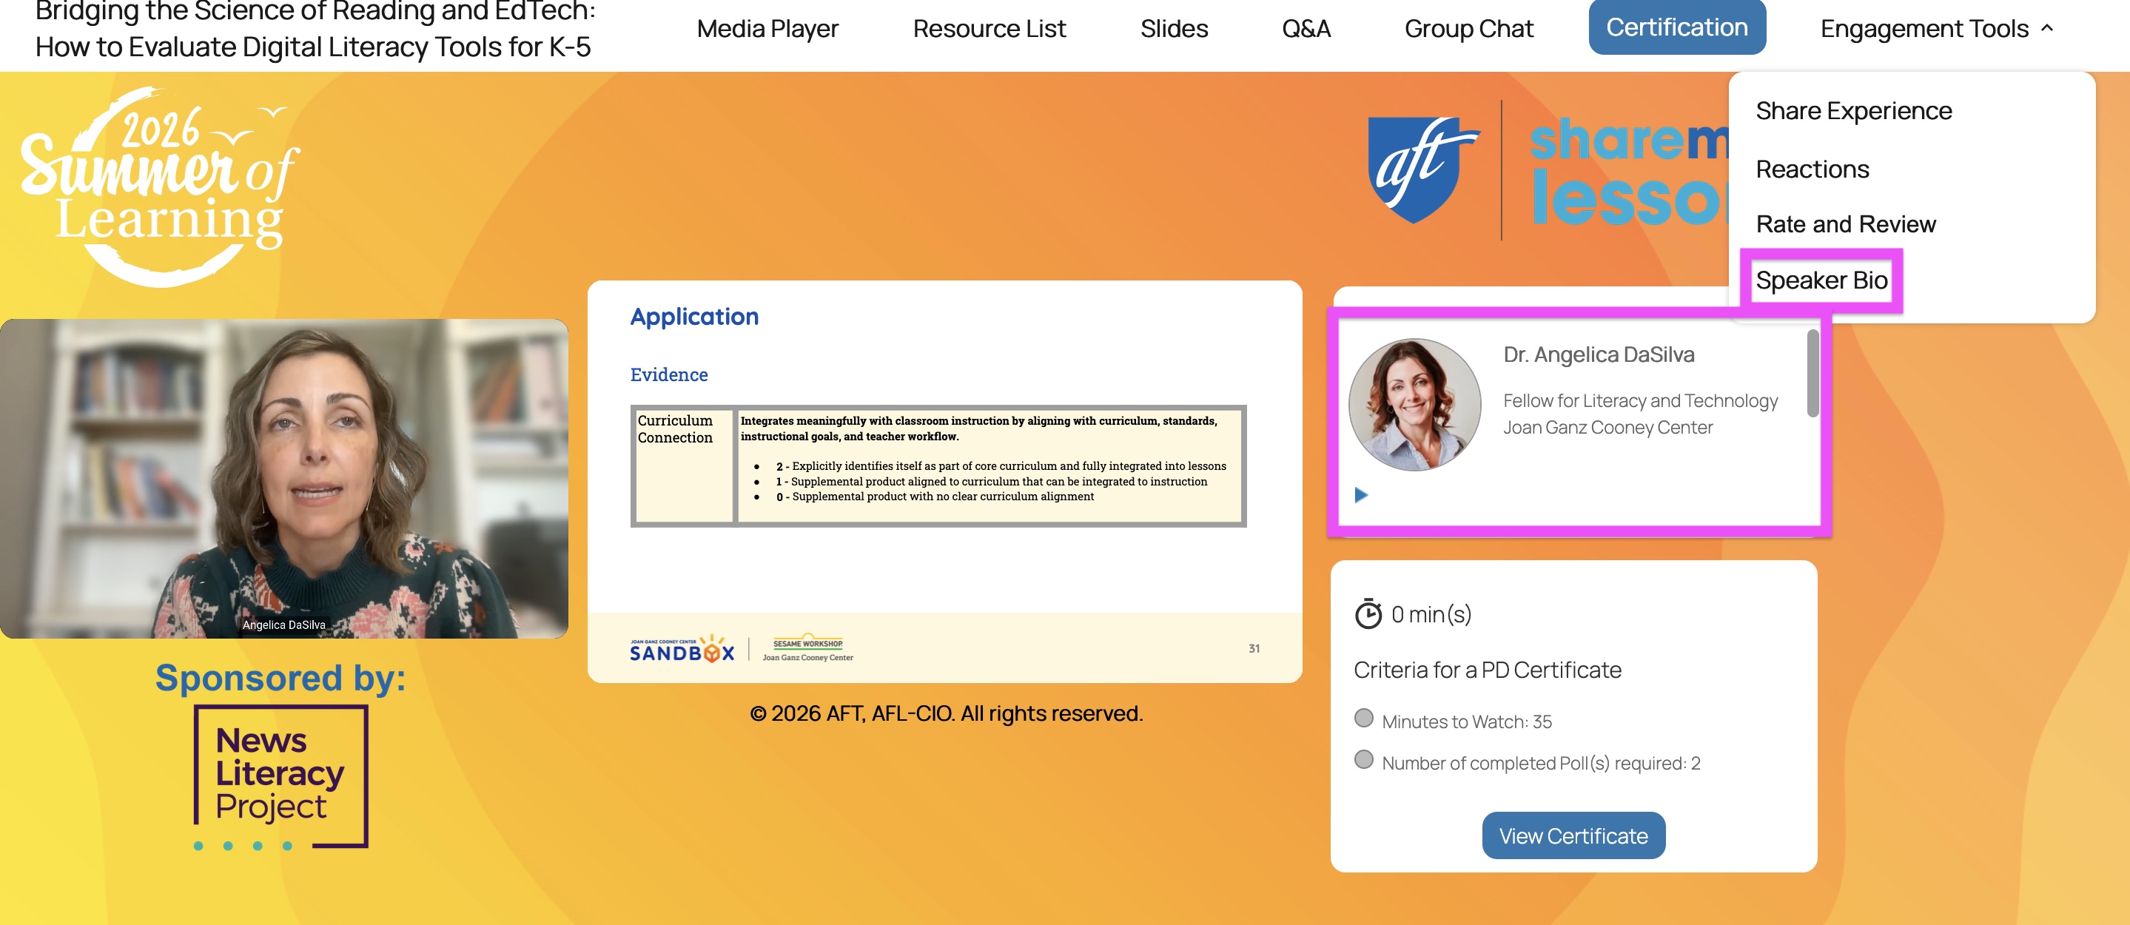The width and height of the screenshot is (2130, 925).
Task: Open the Media Player tab
Action: (x=767, y=29)
